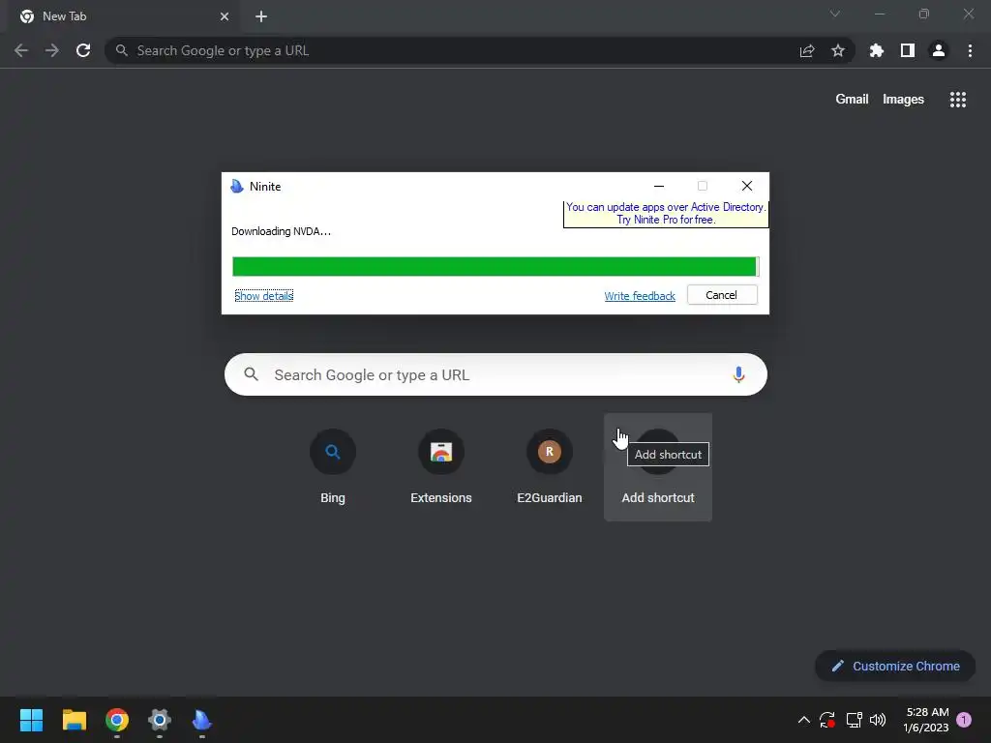Open Settings gear in taskbar
Screen dimensions: 991x743
pyautogui.click(x=160, y=720)
